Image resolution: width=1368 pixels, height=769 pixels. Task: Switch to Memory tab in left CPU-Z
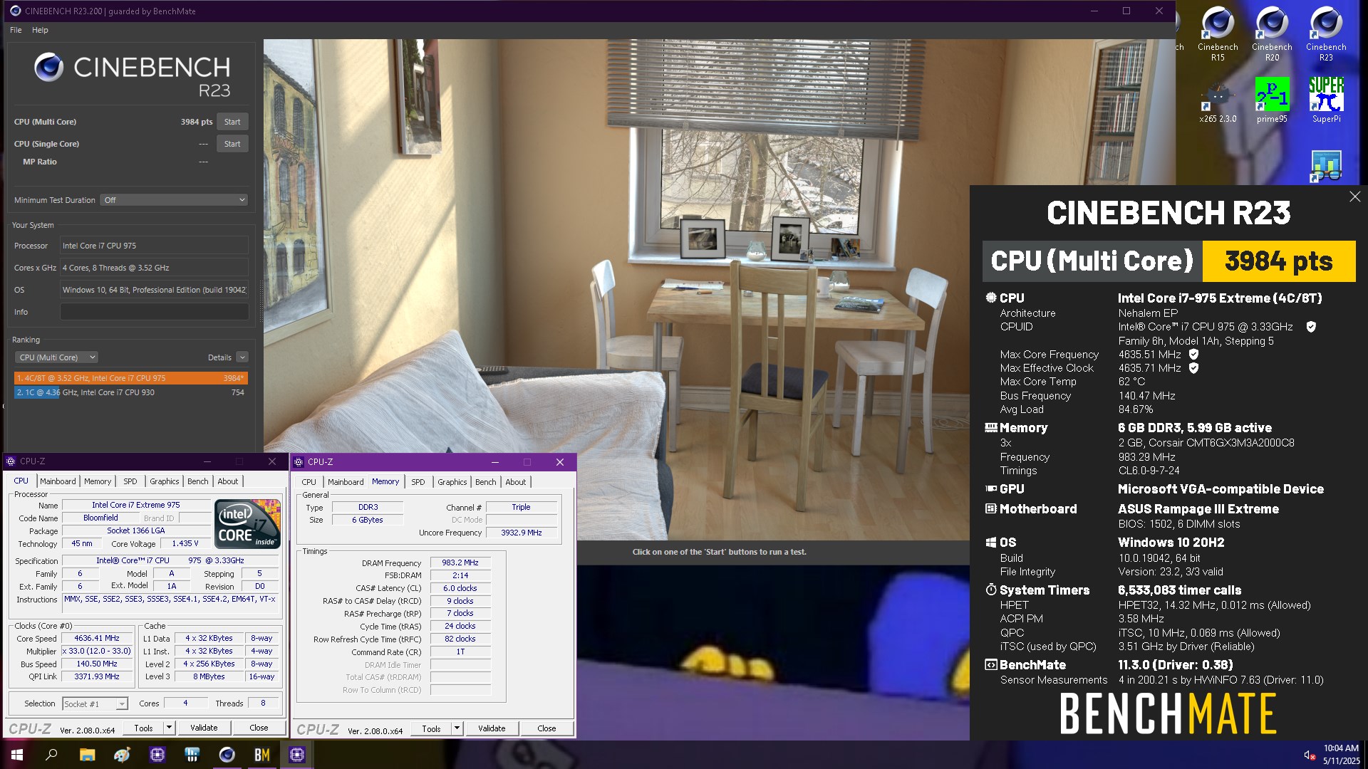pos(98,481)
